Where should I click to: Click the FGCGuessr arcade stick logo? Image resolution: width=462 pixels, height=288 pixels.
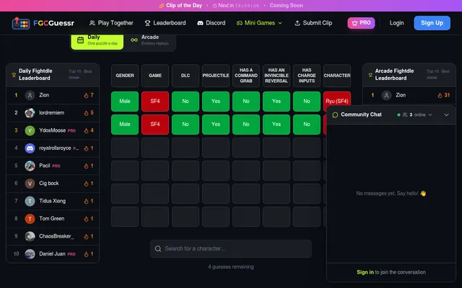[21, 23]
